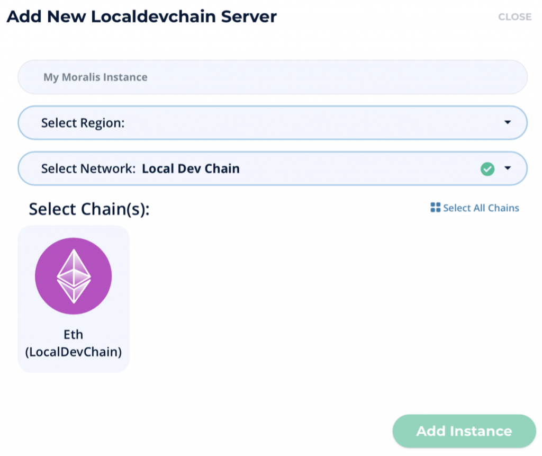The width and height of the screenshot is (542, 456).
Task: Click the Local Dev Chain network value
Action: [x=191, y=168]
